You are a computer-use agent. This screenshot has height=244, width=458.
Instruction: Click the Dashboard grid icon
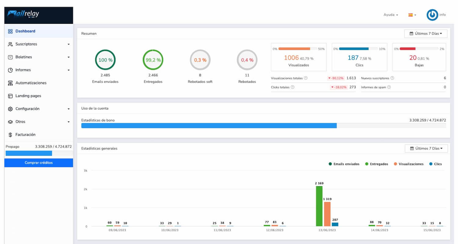[x=10, y=31]
